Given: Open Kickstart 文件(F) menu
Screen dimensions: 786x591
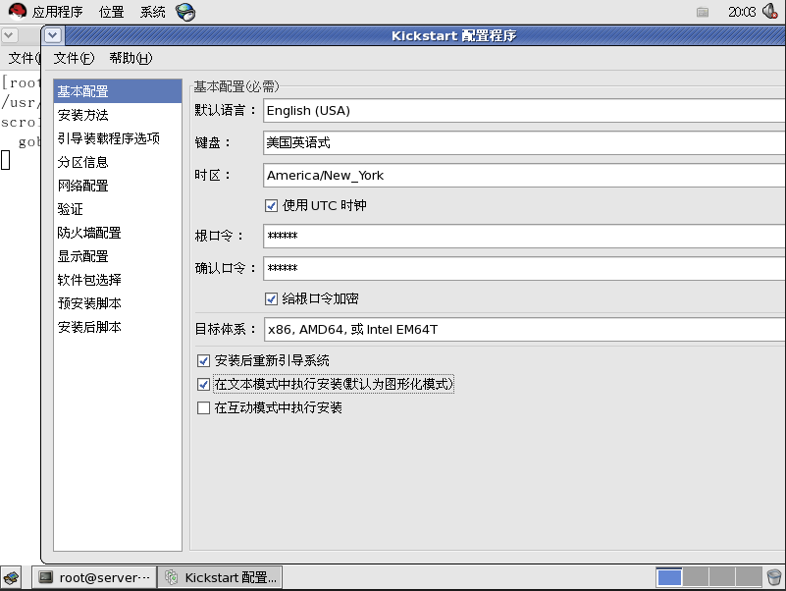Looking at the screenshot, I should (x=74, y=58).
